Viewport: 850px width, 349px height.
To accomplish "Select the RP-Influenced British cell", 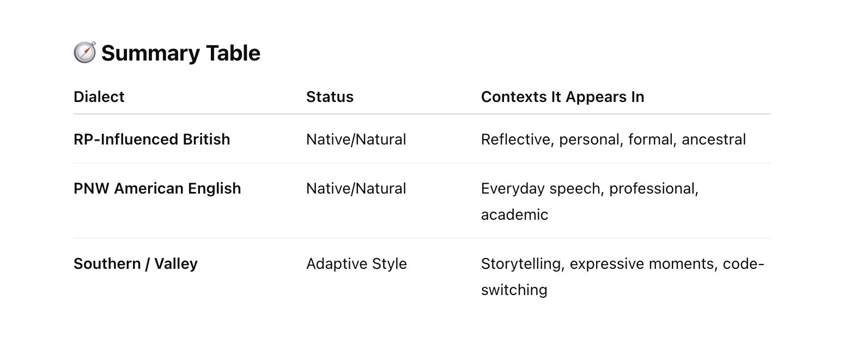I will click(x=151, y=140).
